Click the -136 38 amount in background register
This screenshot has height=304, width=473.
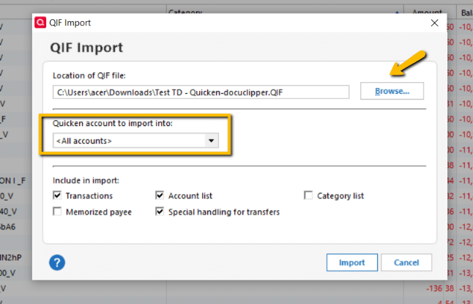pos(440,289)
